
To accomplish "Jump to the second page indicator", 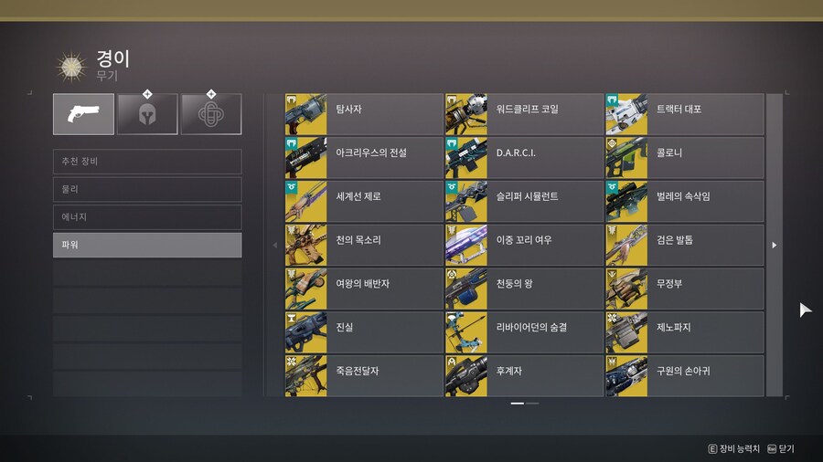I will point(532,404).
